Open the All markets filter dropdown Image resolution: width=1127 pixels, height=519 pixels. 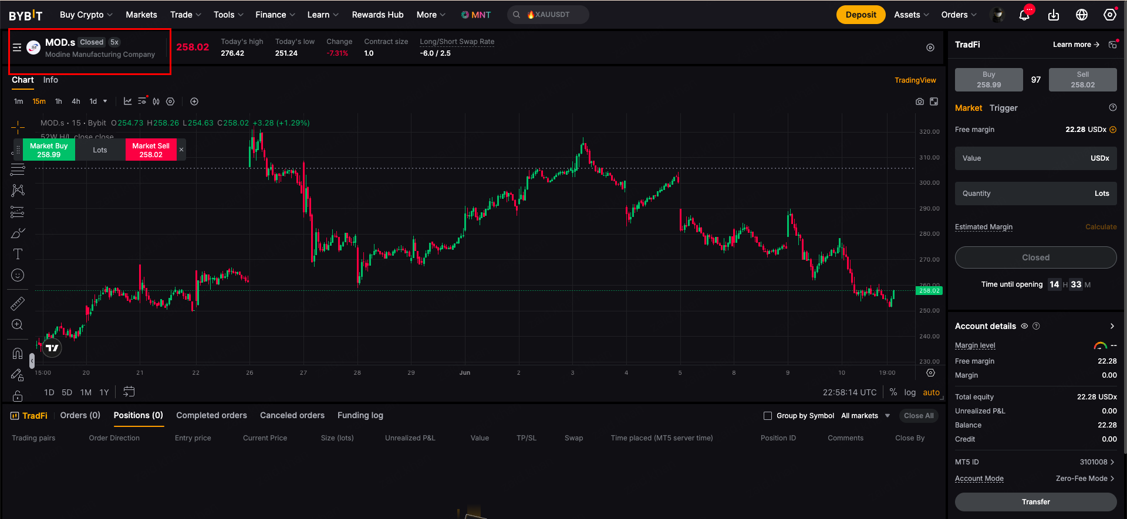pos(866,416)
